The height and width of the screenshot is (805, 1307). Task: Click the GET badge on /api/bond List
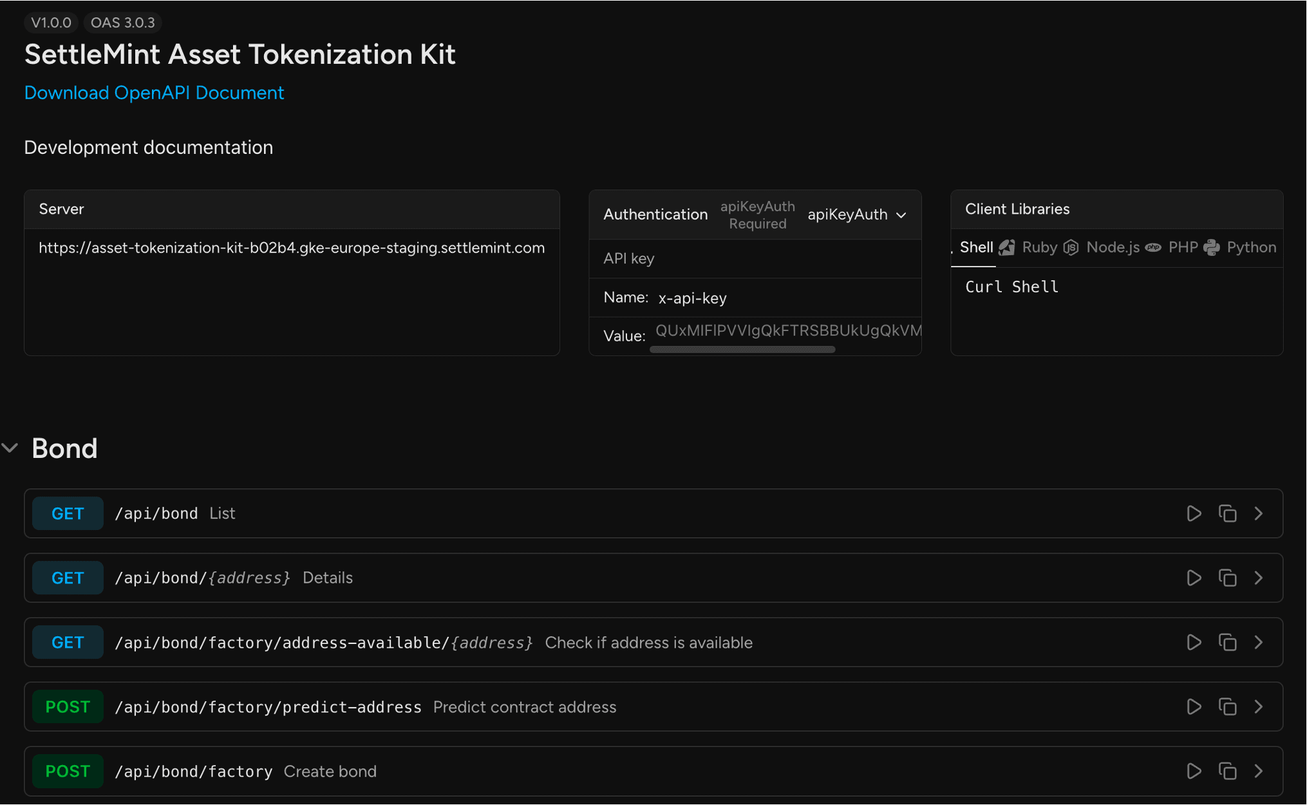point(68,513)
